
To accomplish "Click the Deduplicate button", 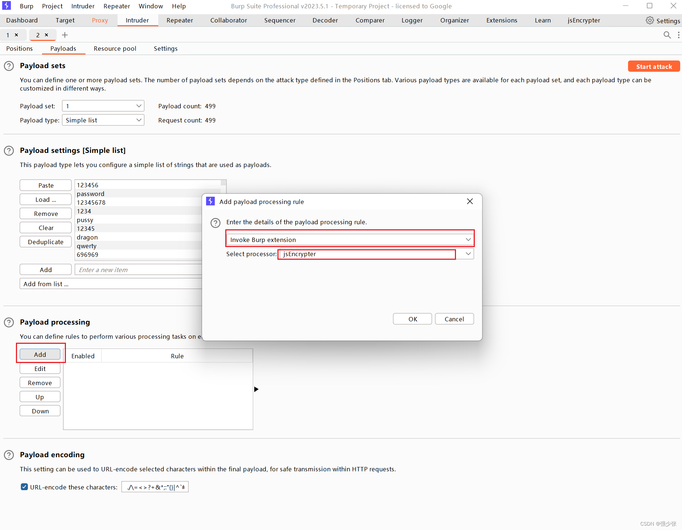I will (46, 242).
